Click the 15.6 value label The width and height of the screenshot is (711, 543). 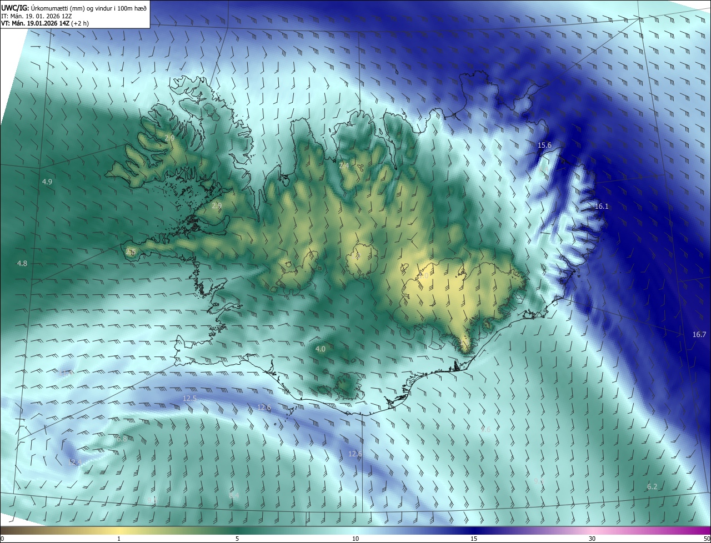point(544,145)
